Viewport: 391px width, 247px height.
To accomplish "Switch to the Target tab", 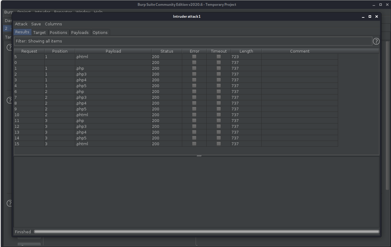I will [39, 32].
